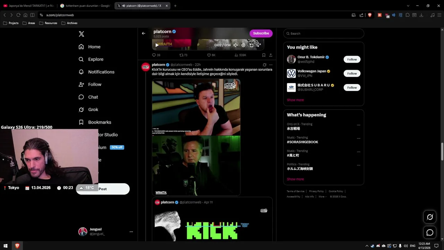Bookmark the top video post
The width and height of the screenshot is (444, 250).
(x=264, y=55)
